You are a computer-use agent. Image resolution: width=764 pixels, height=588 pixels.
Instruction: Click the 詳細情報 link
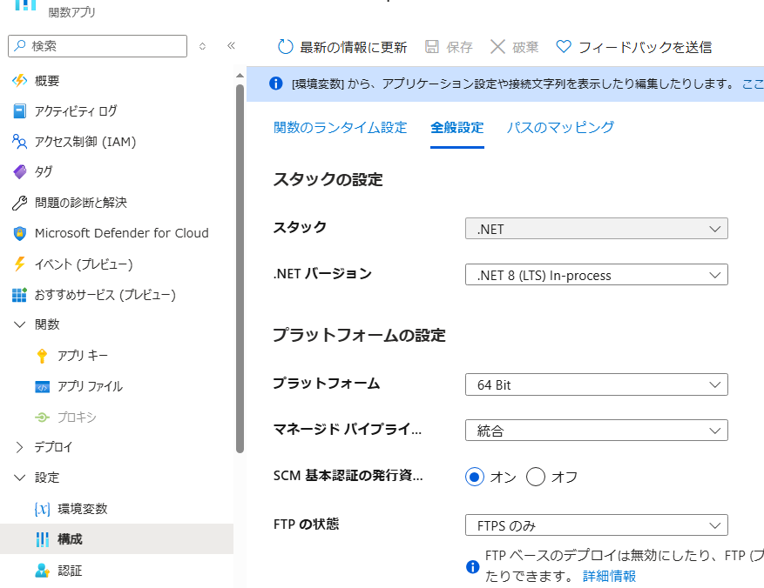(x=609, y=577)
